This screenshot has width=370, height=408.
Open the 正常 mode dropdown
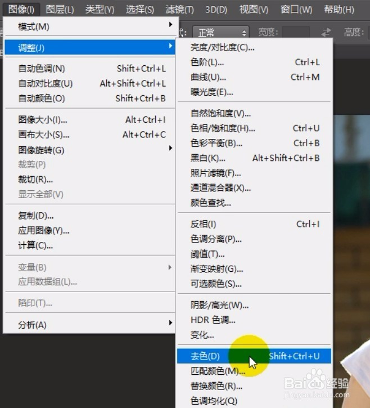(221, 33)
